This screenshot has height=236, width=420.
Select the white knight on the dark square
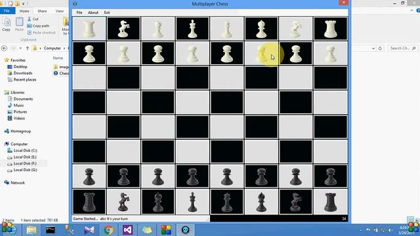tap(123, 29)
